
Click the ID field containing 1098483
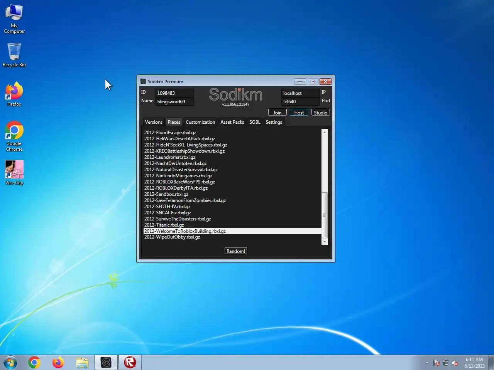coord(175,93)
